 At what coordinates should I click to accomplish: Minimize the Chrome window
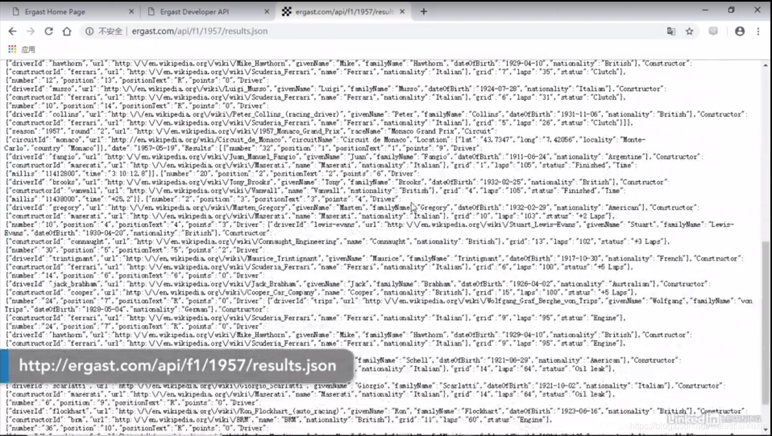(x=706, y=10)
